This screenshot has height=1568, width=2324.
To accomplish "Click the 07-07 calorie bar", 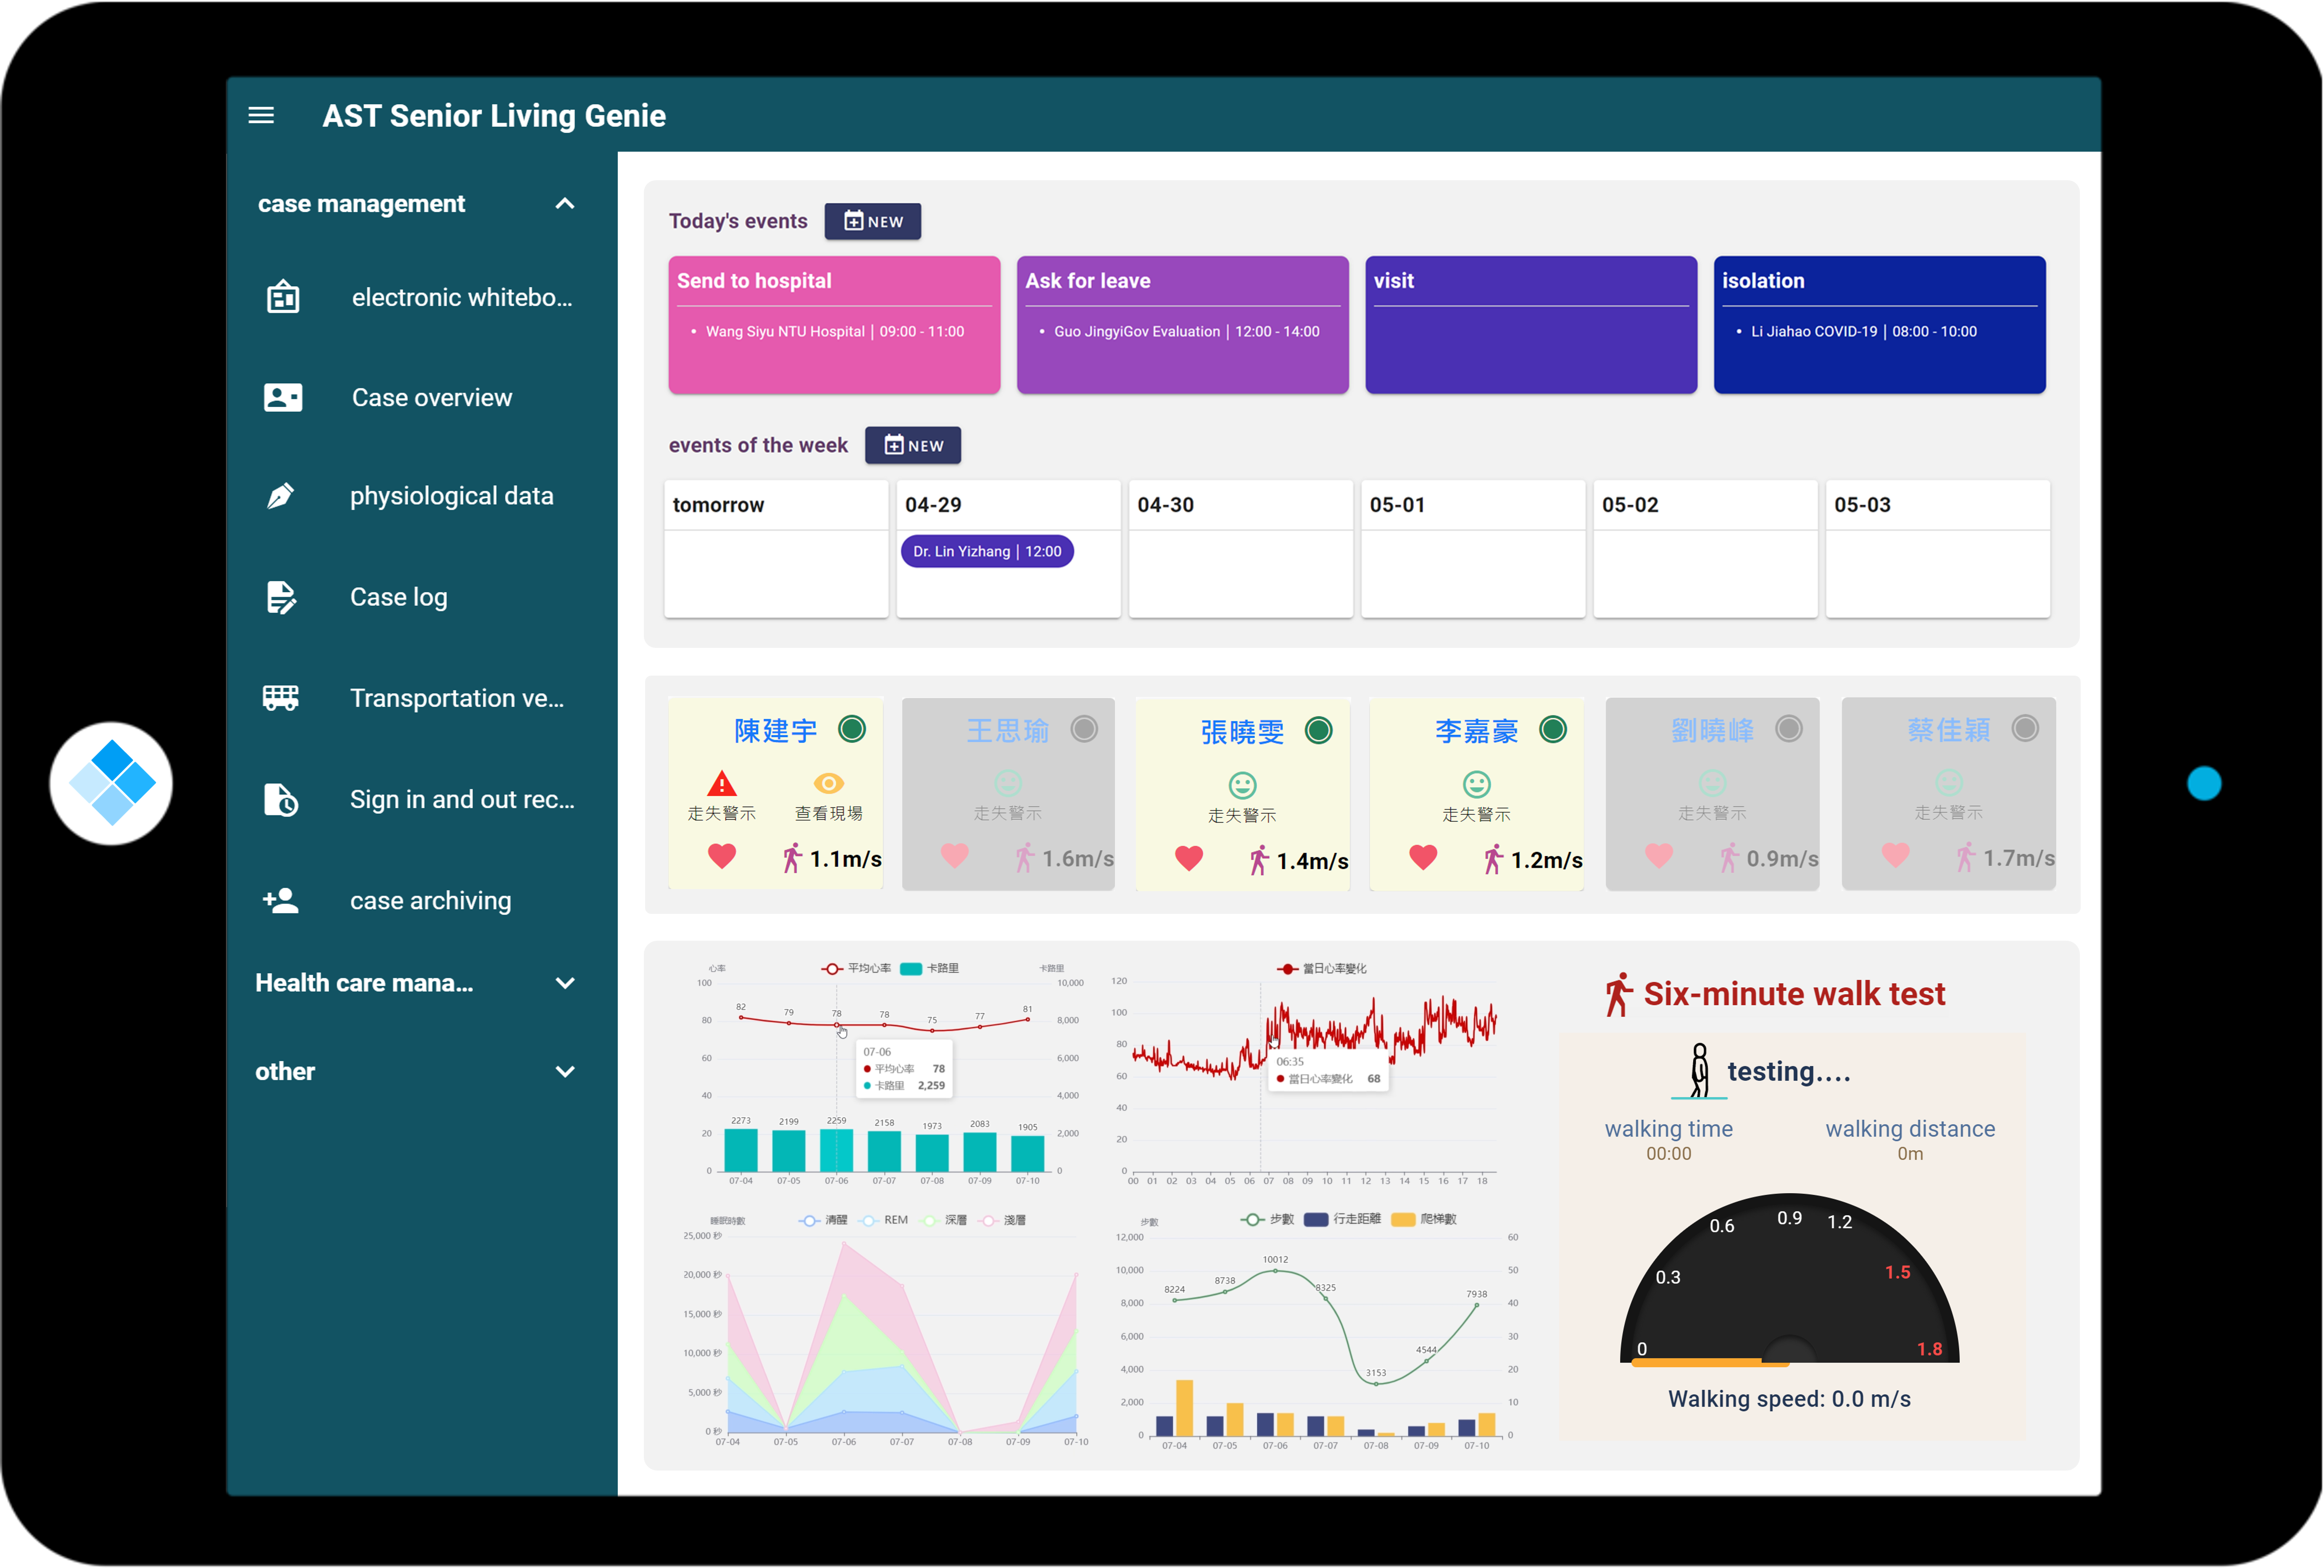I will pyautogui.click(x=884, y=1151).
